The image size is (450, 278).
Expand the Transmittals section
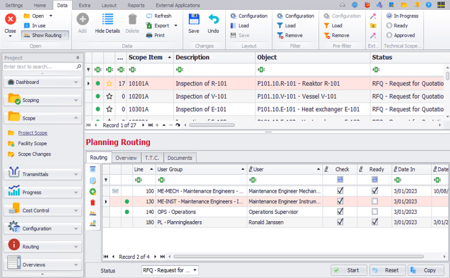click(x=43, y=174)
